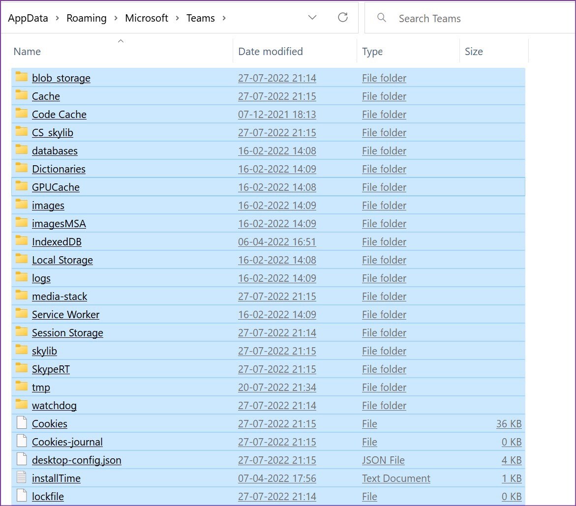
Task: Click the SkypeRT folder icon
Action: point(21,368)
